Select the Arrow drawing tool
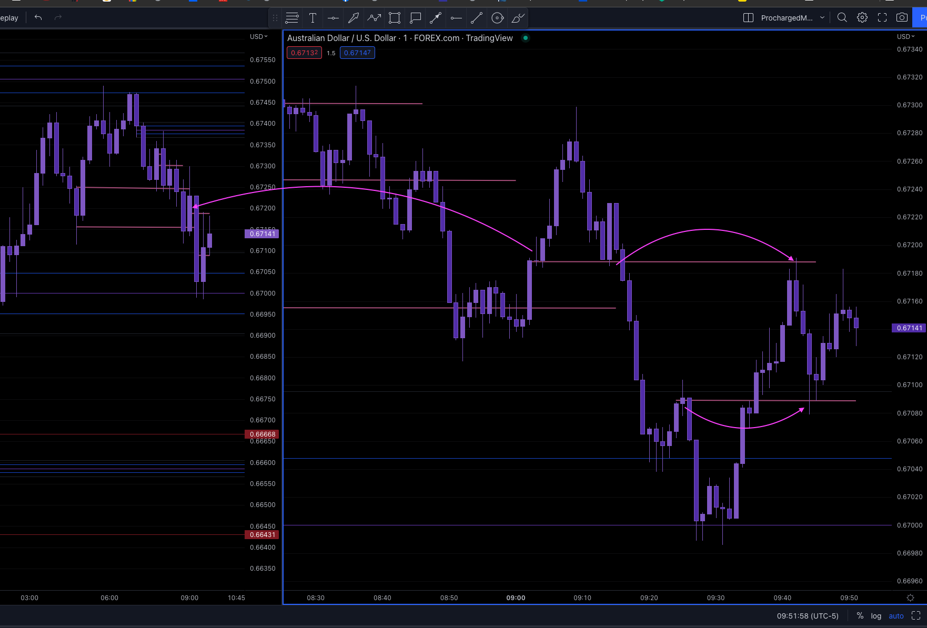927x628 pixels. pyautogui.click(x=354, y=17)
